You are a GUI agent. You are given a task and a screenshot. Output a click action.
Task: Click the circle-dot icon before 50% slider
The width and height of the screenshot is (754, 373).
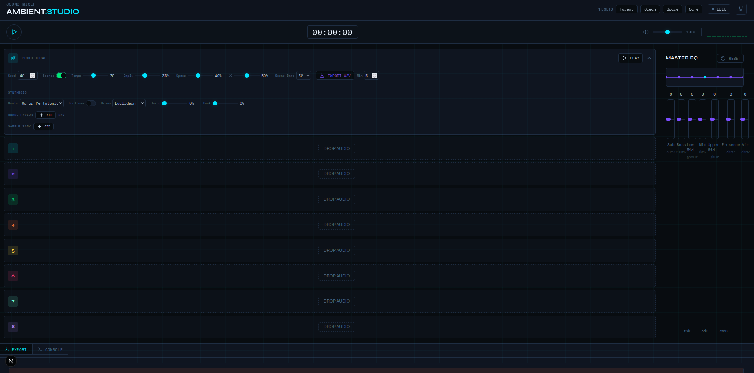click(230, 76)
